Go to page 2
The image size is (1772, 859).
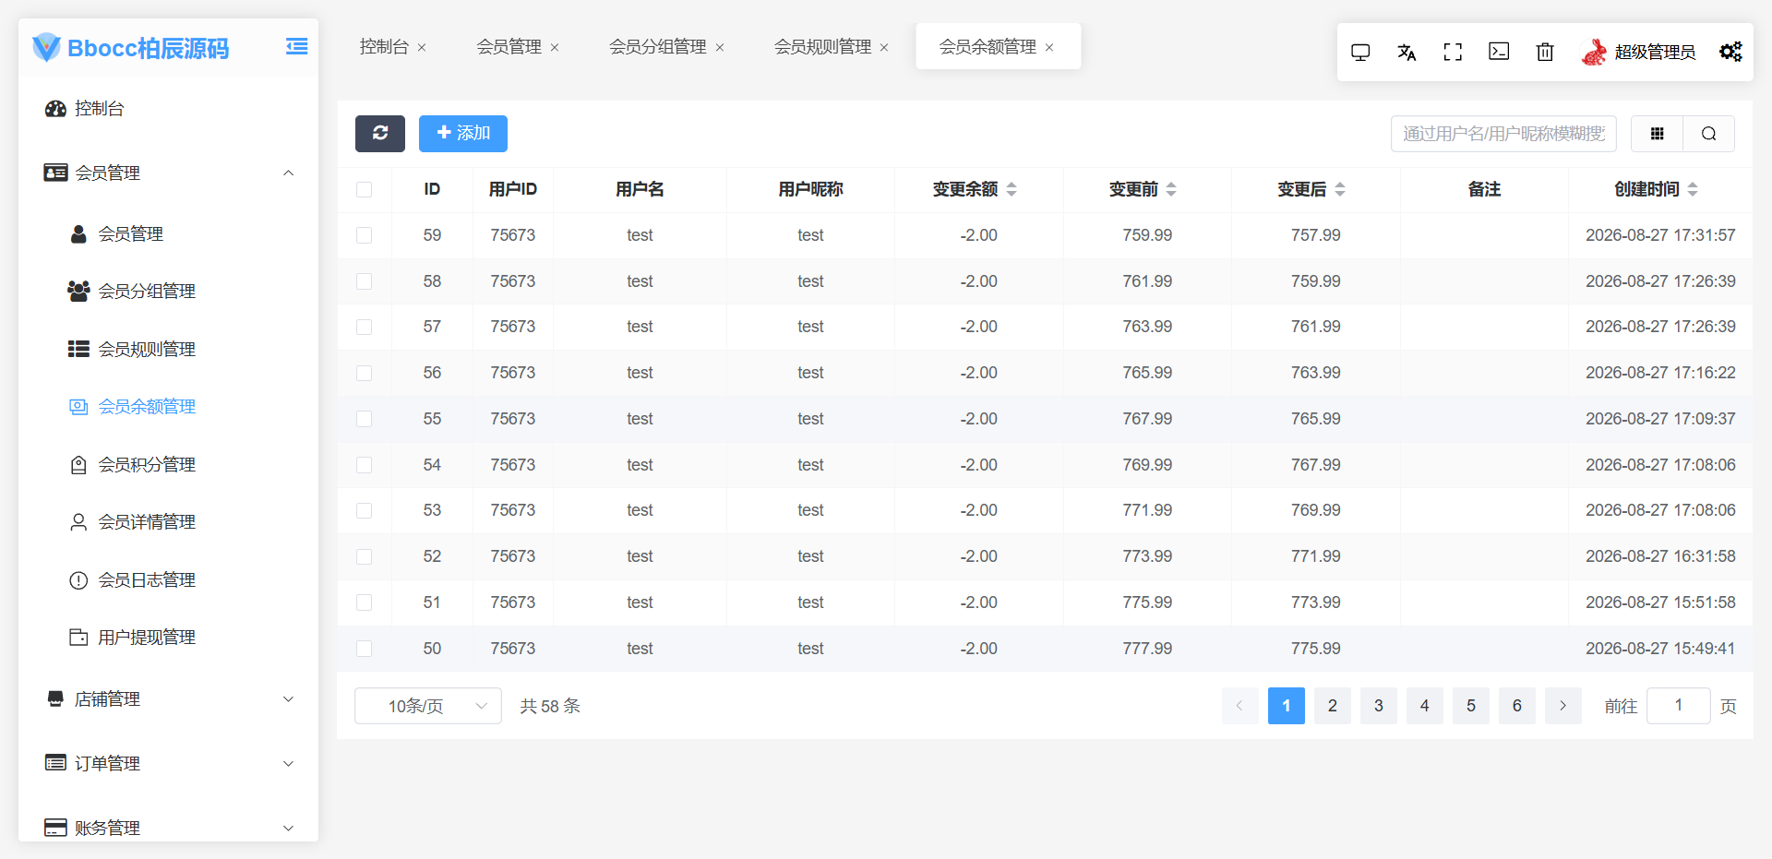click(1333, 706)
